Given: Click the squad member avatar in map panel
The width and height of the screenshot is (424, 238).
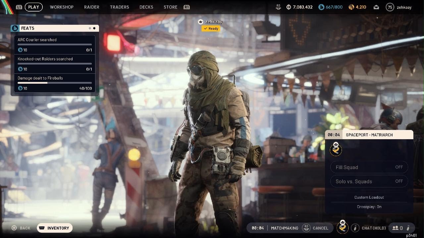Looking at the screenshot, I should 336,149.
